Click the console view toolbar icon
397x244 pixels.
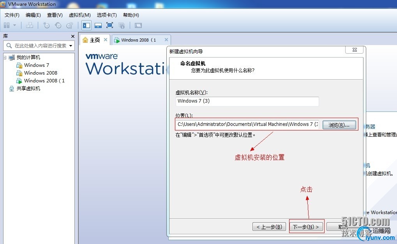(138, 25)
